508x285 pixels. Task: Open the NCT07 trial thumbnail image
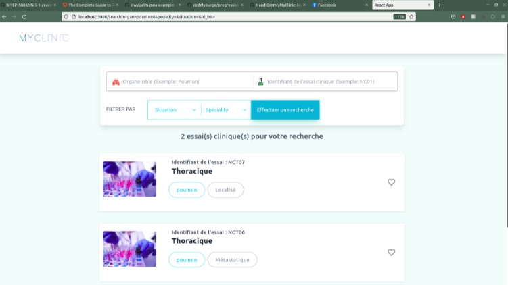(x=129, y=179)
